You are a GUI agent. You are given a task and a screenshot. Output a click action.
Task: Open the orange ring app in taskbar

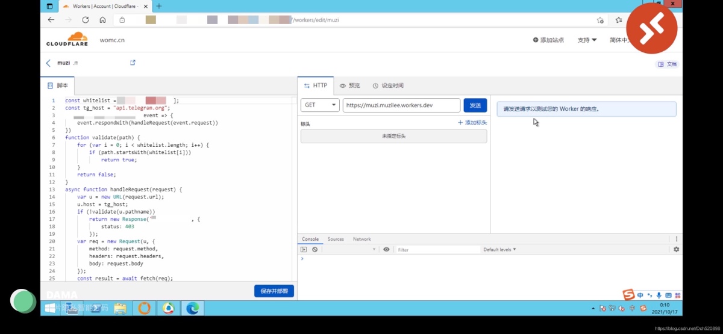point(144,308)
